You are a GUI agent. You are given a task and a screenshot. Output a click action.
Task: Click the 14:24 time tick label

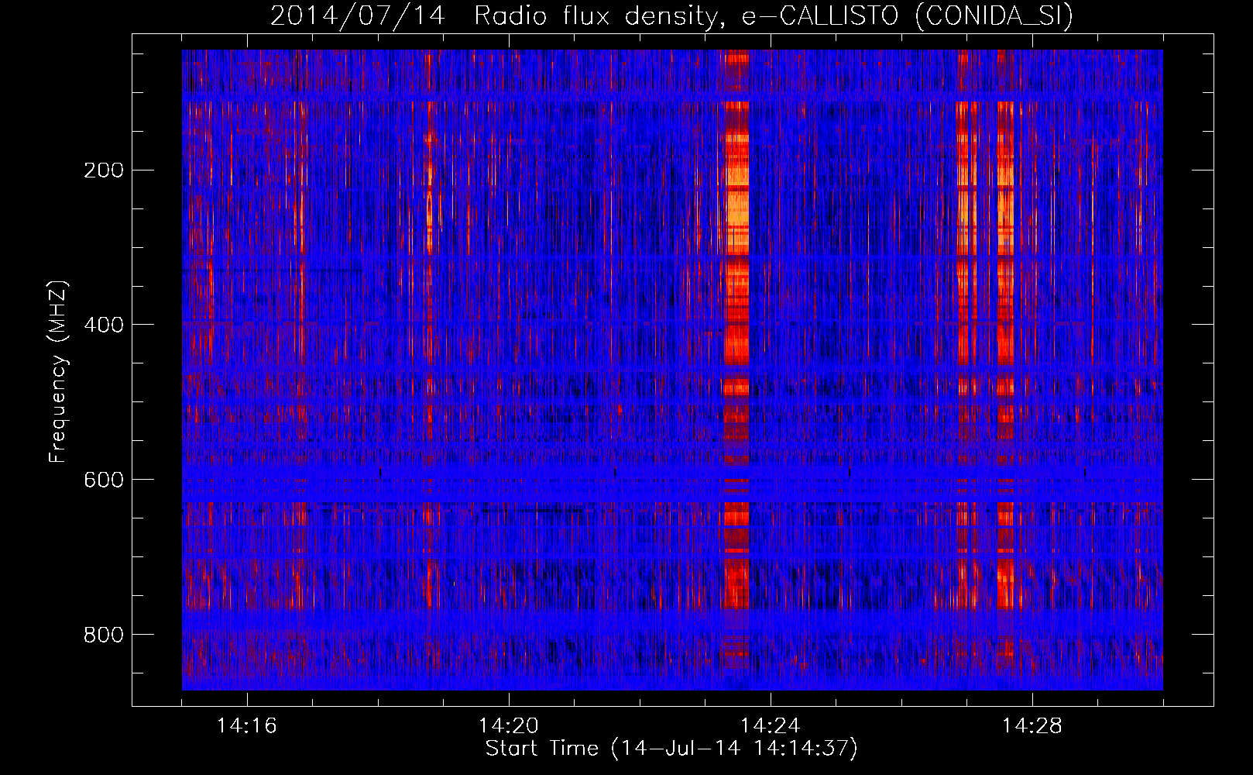(771, 726)
